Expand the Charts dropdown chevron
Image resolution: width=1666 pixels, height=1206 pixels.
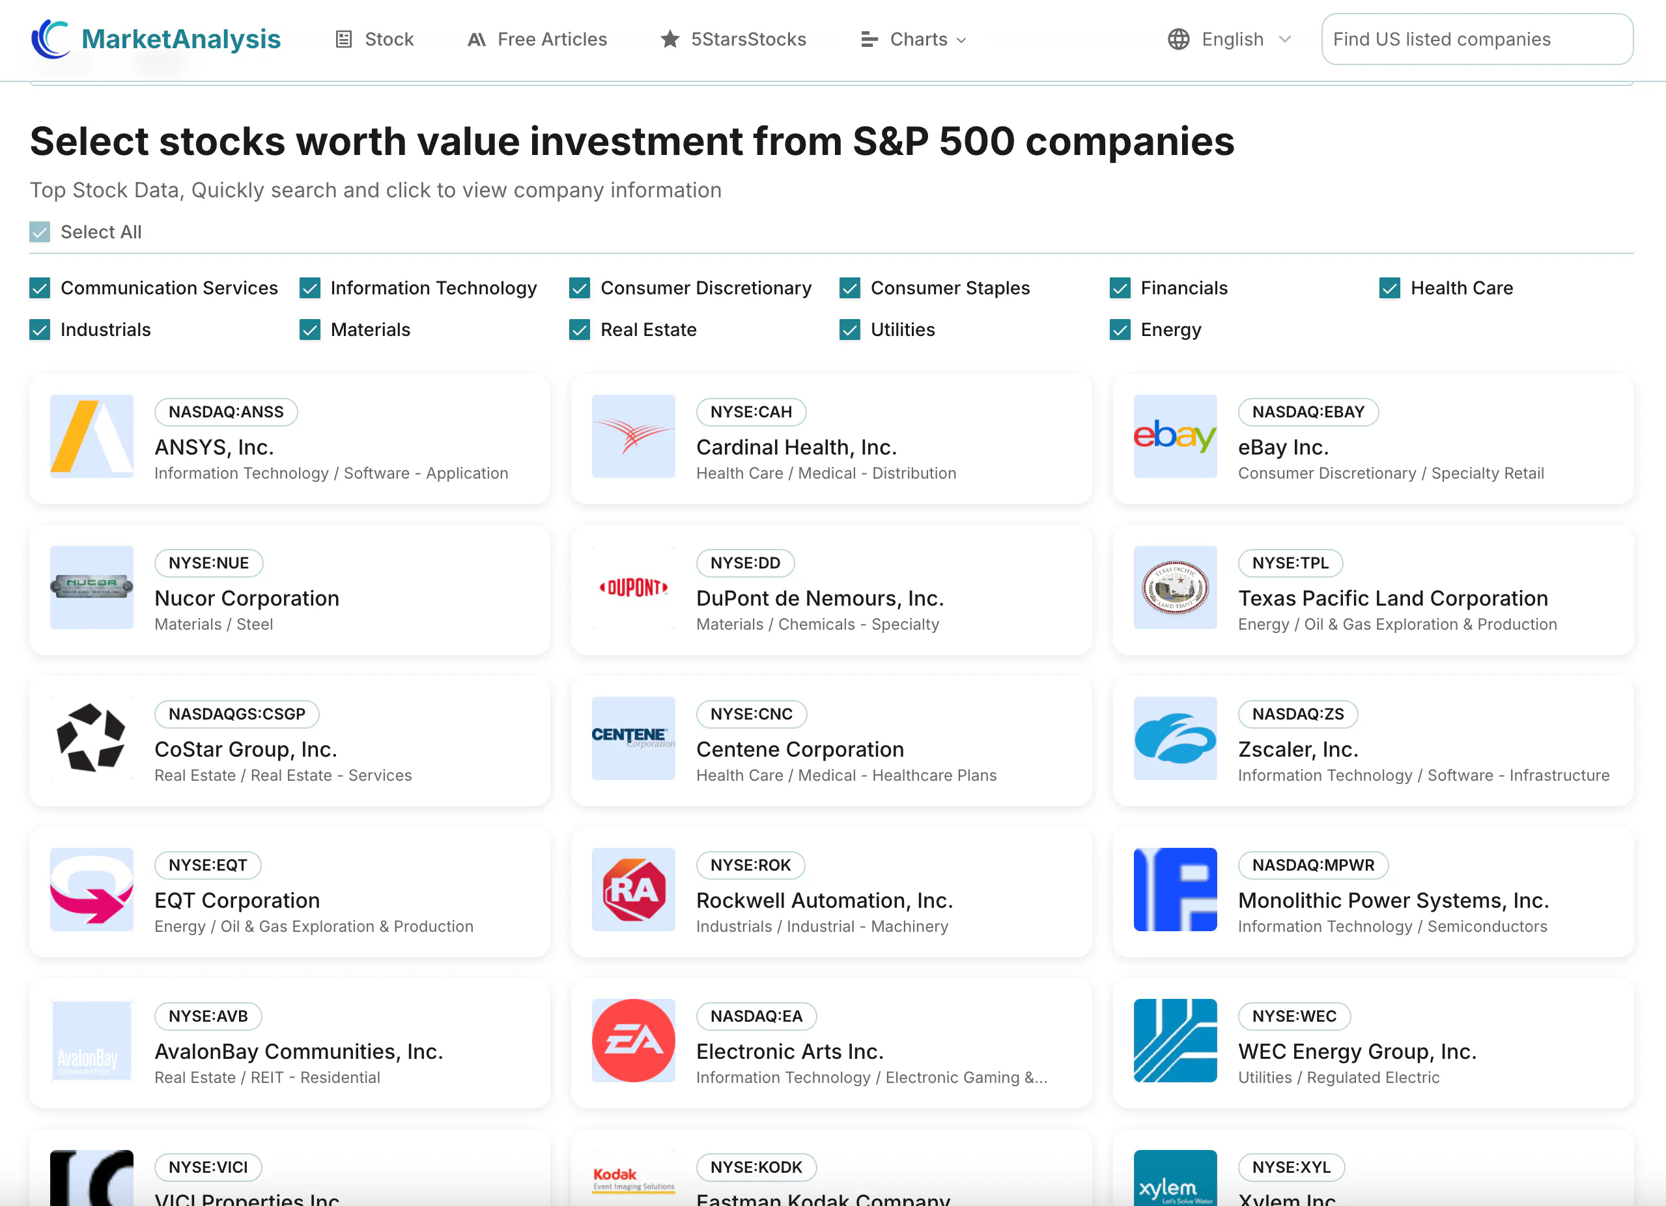click(x=961, y=40)
